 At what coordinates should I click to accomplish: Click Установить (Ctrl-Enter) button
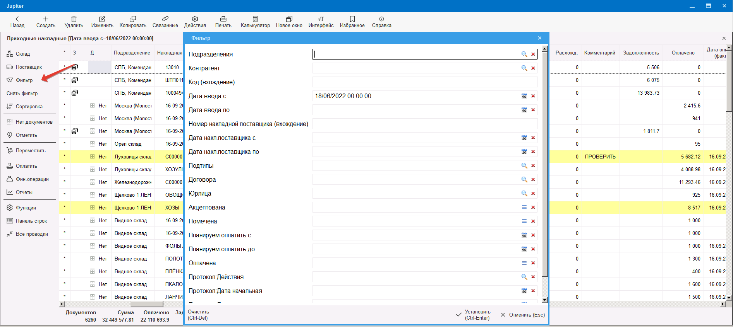pyautogui.click(x=473, y=315)
